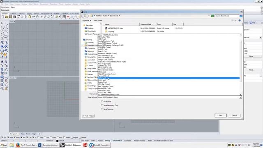Open the Front viewport title dropdown
263x148 pixels.
coord(16,78)
